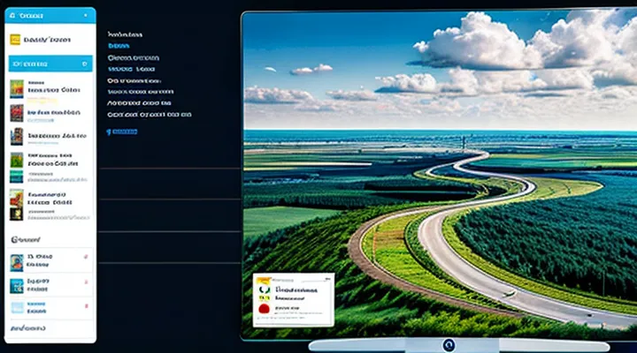This screenshot has height=353, width=637.
Task: Click the round button on the monitor stand
Action: click(x=449, y=345)
